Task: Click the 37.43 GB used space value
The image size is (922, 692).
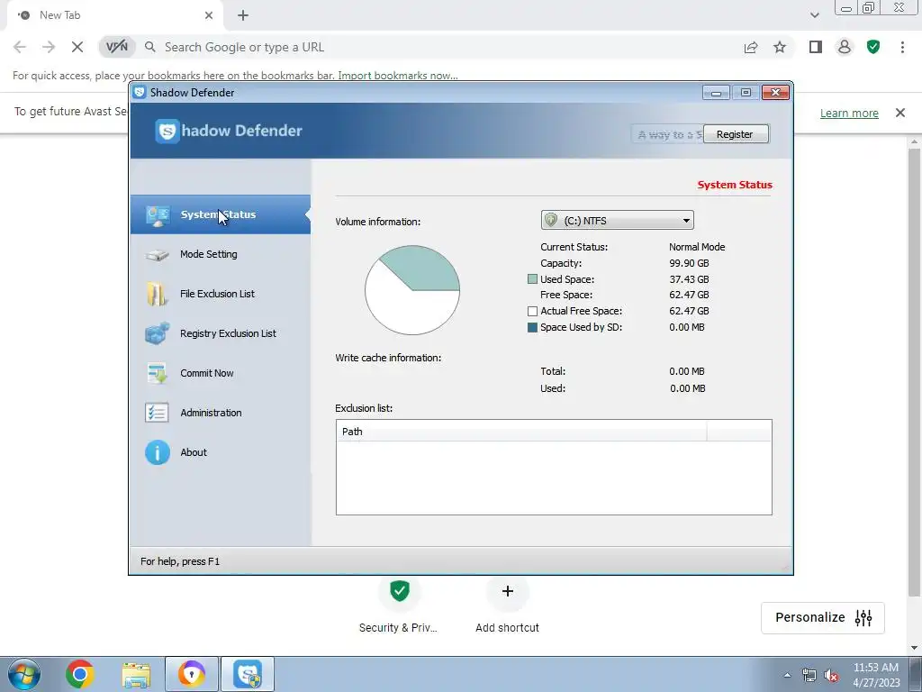Action: pyautogui.click(x=689, y=279)
